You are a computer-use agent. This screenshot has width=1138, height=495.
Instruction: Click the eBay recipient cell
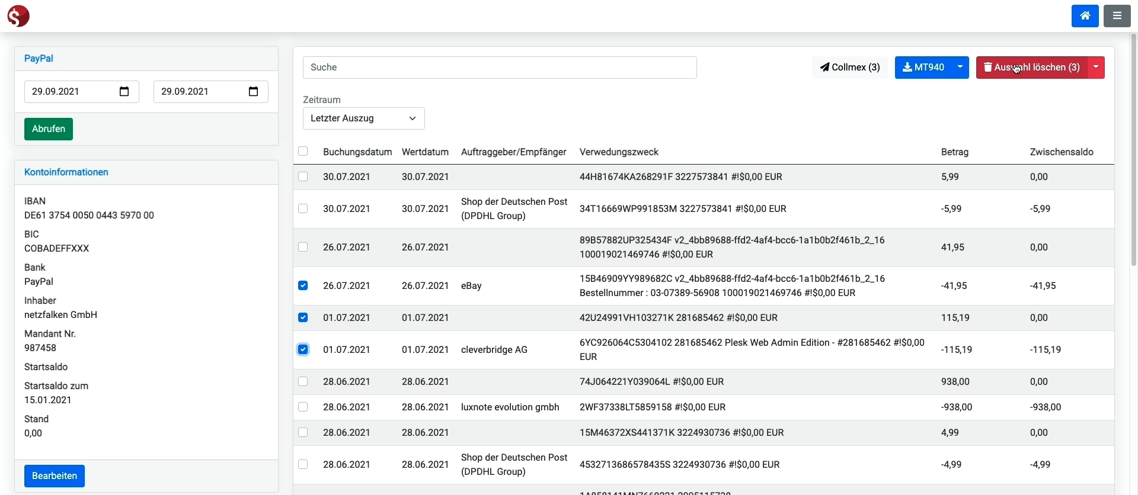tap(471, 285)
